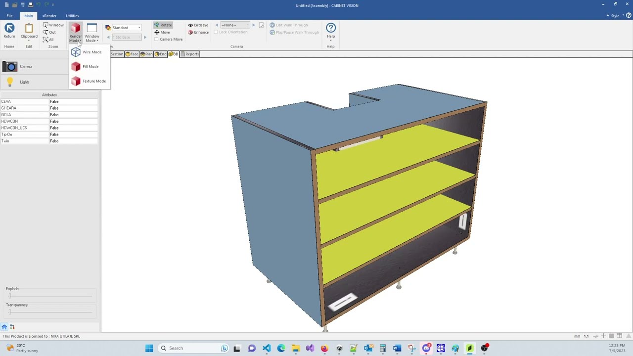Click previous camera arrow
633x356 pixels.
[216, 25]
